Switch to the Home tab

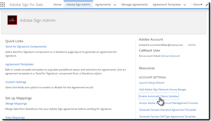[57, 5]
